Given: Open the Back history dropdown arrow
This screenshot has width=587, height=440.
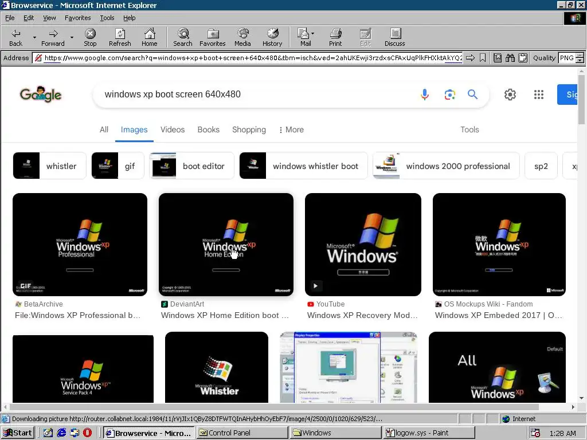Looking at the screenshot, I should tap(34, 37).
